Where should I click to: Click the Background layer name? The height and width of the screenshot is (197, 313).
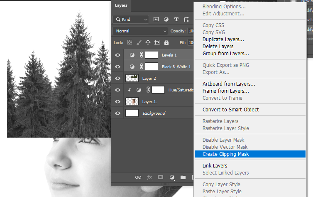154,113
